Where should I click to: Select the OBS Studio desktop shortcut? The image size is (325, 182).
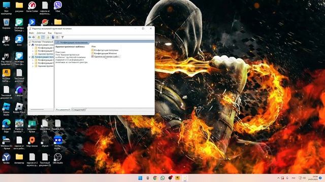58,159
